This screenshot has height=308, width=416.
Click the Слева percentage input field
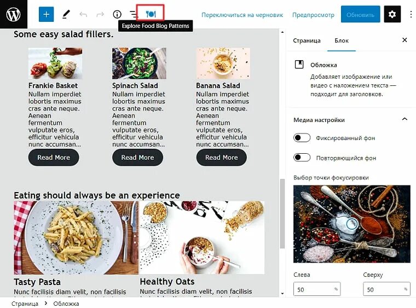(317, 289)
